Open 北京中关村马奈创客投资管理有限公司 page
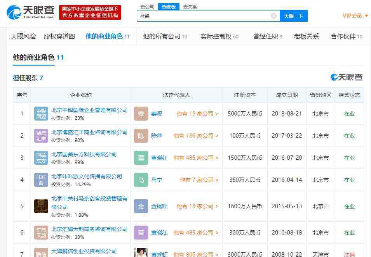Screen dimensions: 371x257 pyautogui.click(x=89, y=203)
